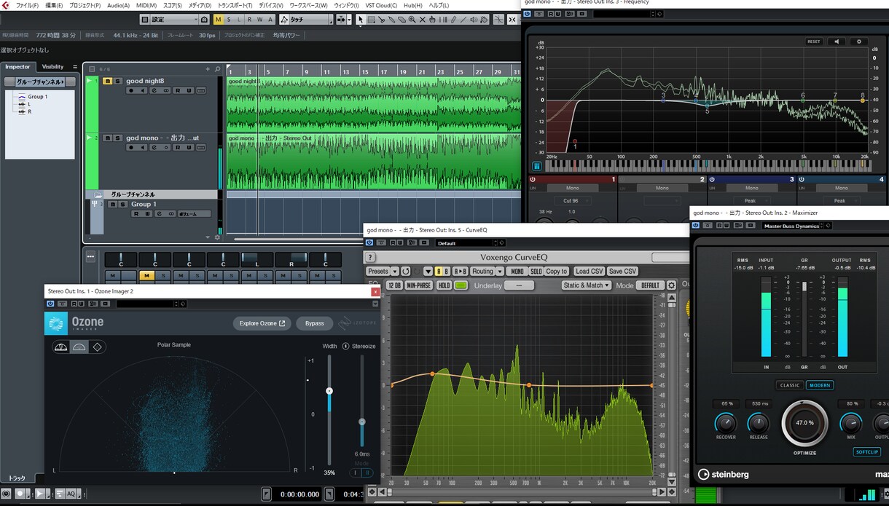The width and height of the screenshot is (889, 506).
Task: Open the Static & Match dropdown
Action: pyautogui.click(x=586, y=285)
